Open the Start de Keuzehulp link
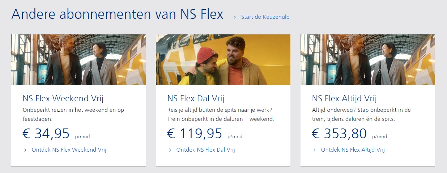This screenshot has height=173, width=447. click(x=265, y=17)
